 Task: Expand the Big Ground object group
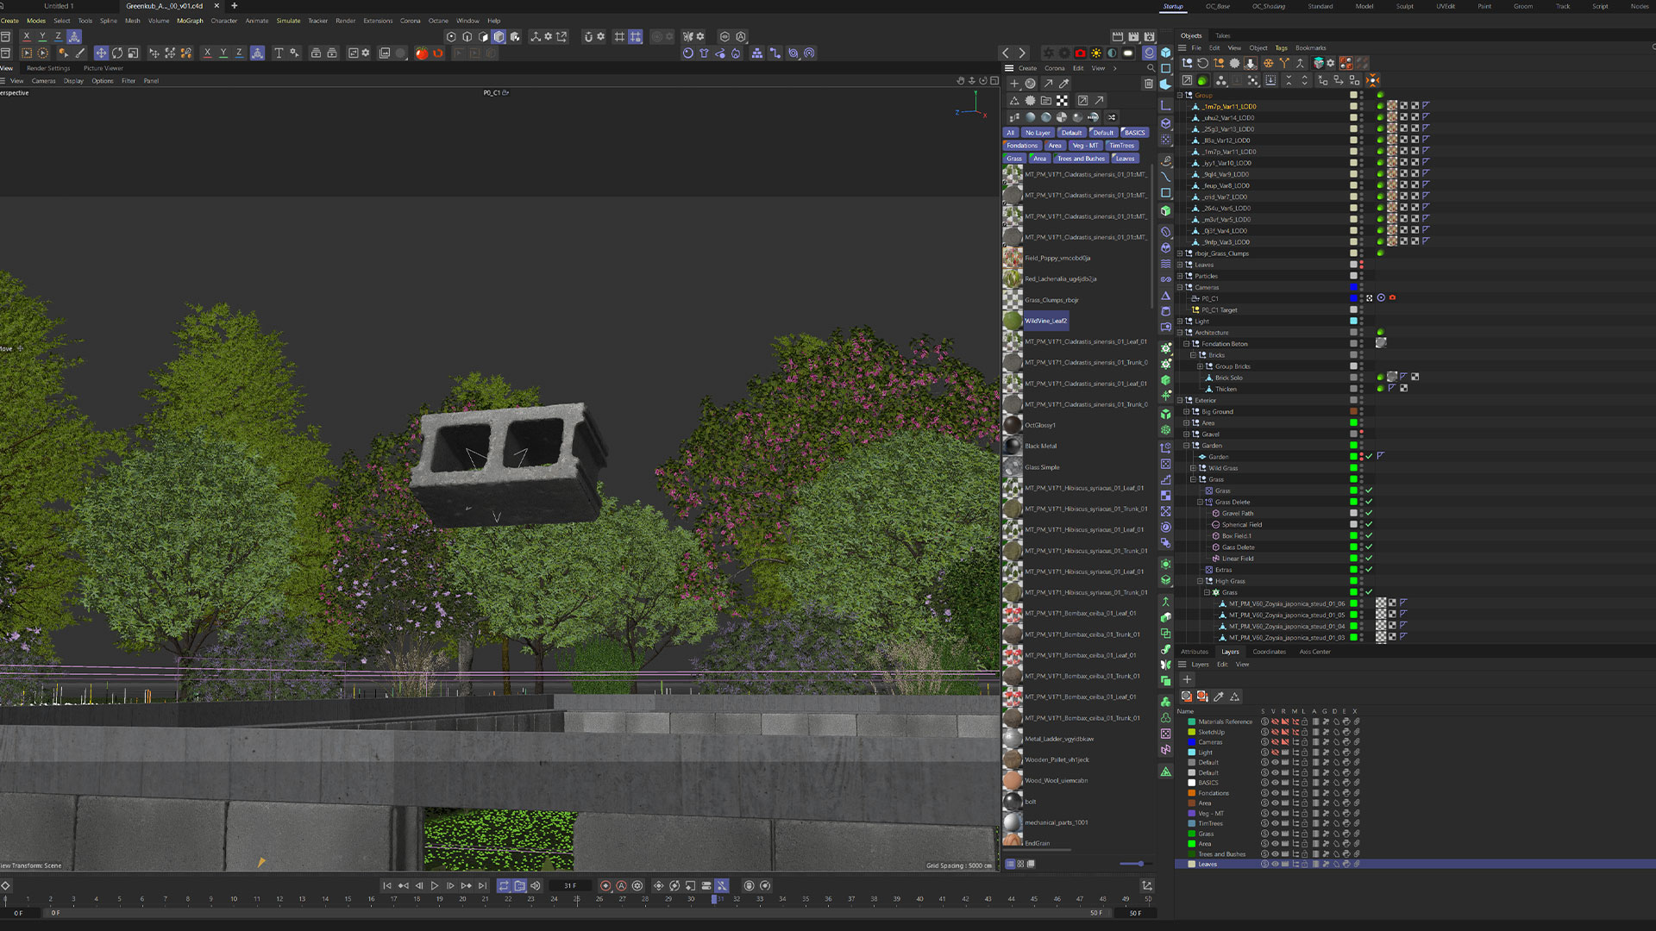point(1186,412)
